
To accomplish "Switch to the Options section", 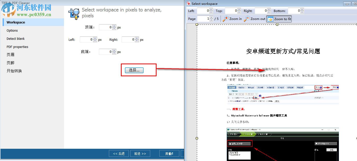I will pyautogui.click(x=12, y=31).
